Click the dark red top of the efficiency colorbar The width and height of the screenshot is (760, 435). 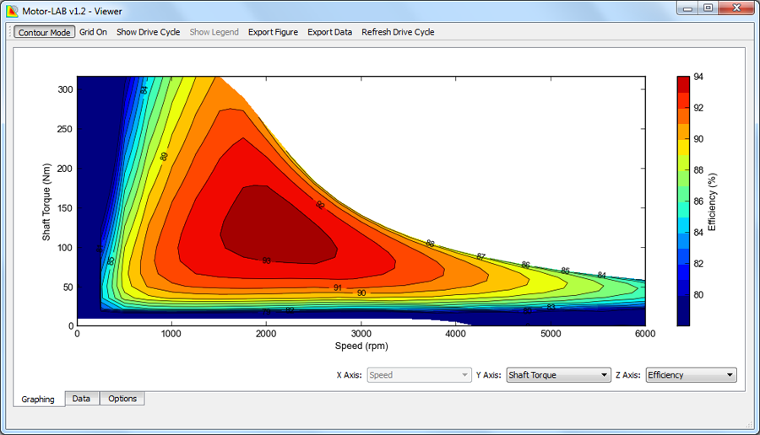pyautogui.click(x=683, y=83)
